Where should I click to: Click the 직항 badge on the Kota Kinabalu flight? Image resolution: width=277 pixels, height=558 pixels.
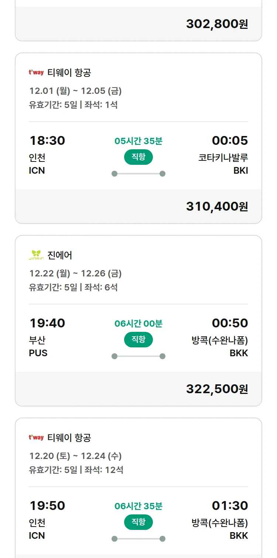point(138,157)
